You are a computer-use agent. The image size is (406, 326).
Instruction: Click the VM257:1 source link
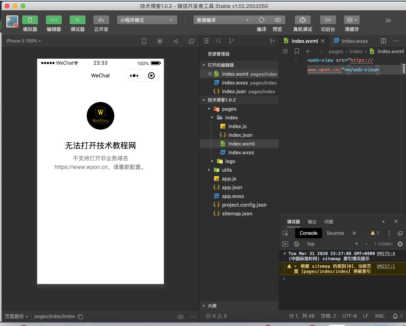click(x=385, y=266)
